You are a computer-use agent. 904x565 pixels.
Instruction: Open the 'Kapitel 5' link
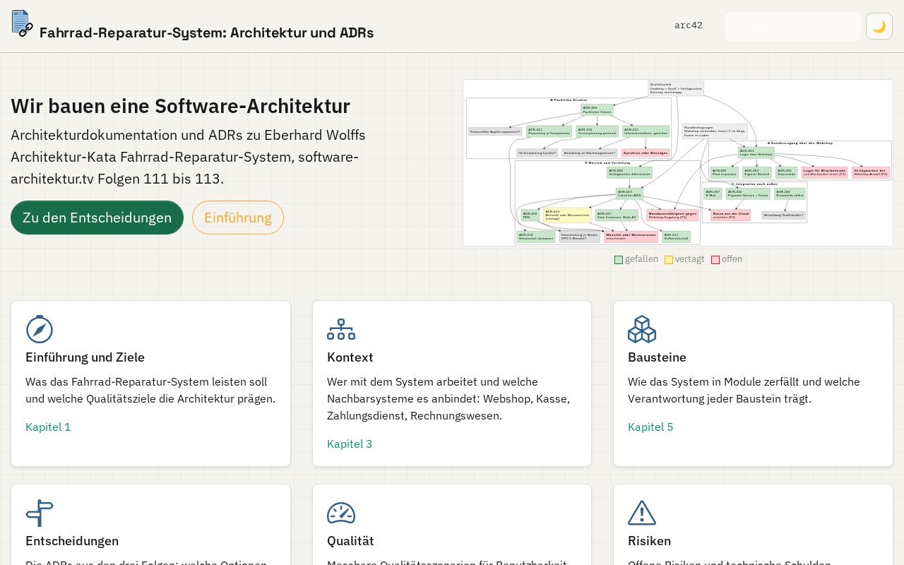click(x=650, y=427)
